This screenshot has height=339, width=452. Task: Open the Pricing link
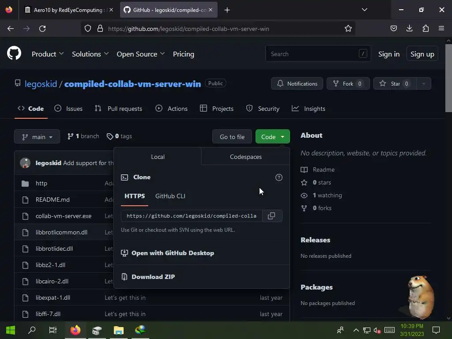(183, 54)
